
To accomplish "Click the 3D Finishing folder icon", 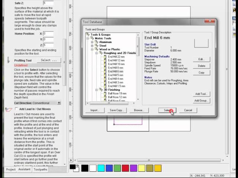I will 101,90.
